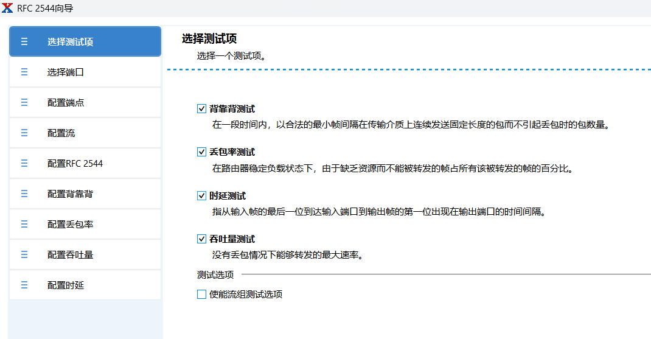Uncheck the 时延测试 checkbox
The width and height of the screenshot is (651, 339).
tap(201, 196)
